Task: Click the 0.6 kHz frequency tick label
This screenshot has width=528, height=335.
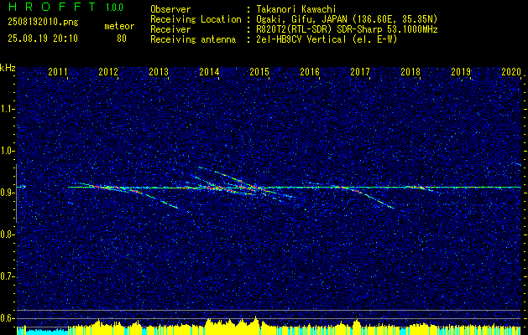Action: pyautogui.click(x=7, y=318)
